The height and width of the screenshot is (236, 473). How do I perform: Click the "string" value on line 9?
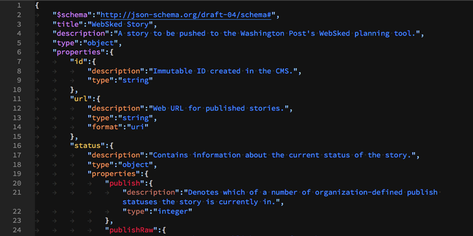135,80
